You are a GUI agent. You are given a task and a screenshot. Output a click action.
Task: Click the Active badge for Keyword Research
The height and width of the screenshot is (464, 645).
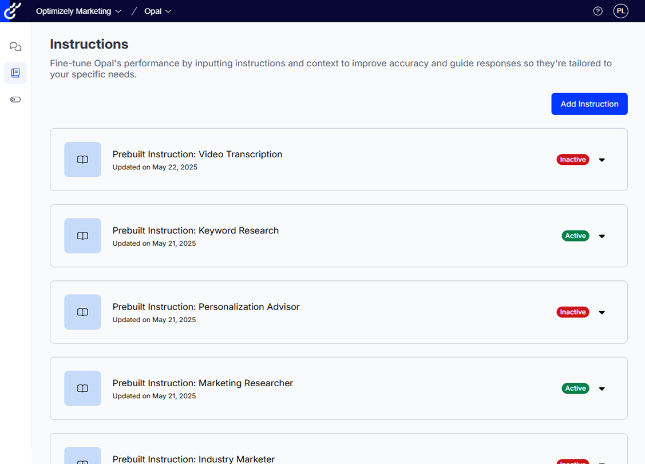pyautogui.click(x=575, y=236)
